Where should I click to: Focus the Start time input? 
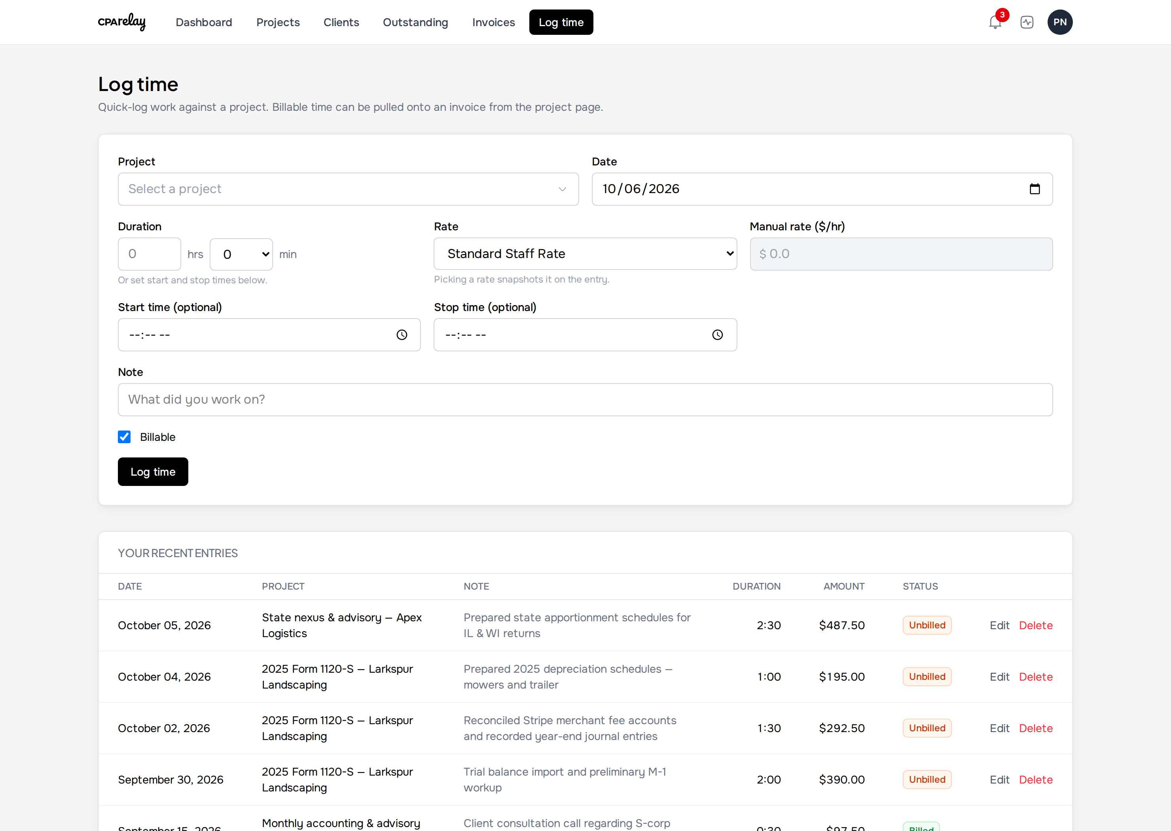pos(269,335)
